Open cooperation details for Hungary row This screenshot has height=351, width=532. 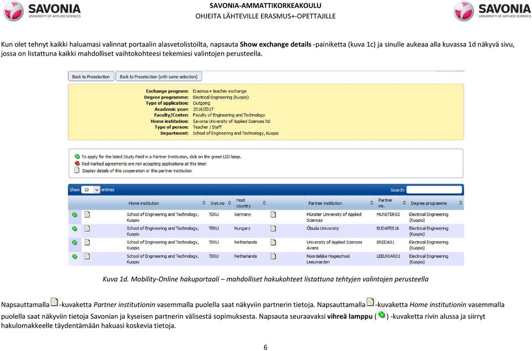(x=87, y=228)
